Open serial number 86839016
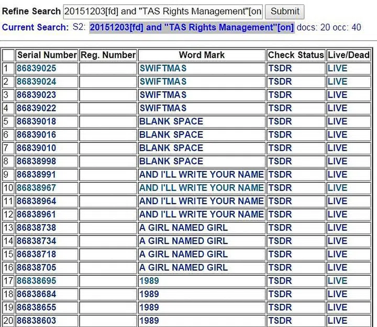The height and width of the screenshot is (327, 377). pyautogui.click(x=36, y=135)
